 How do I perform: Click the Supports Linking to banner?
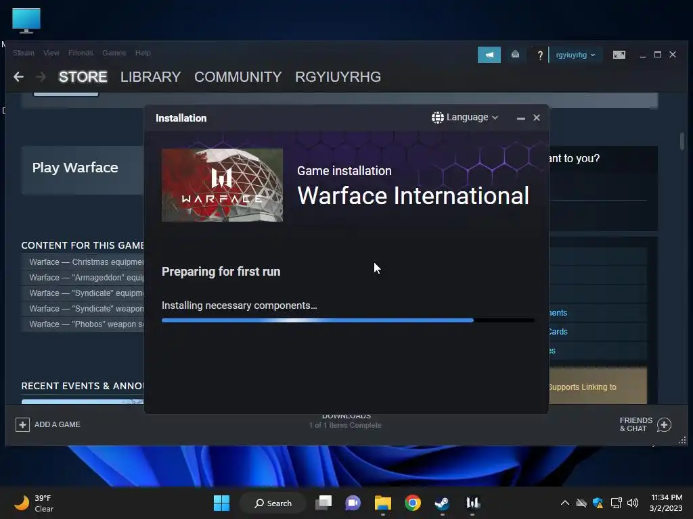[598, 386]
